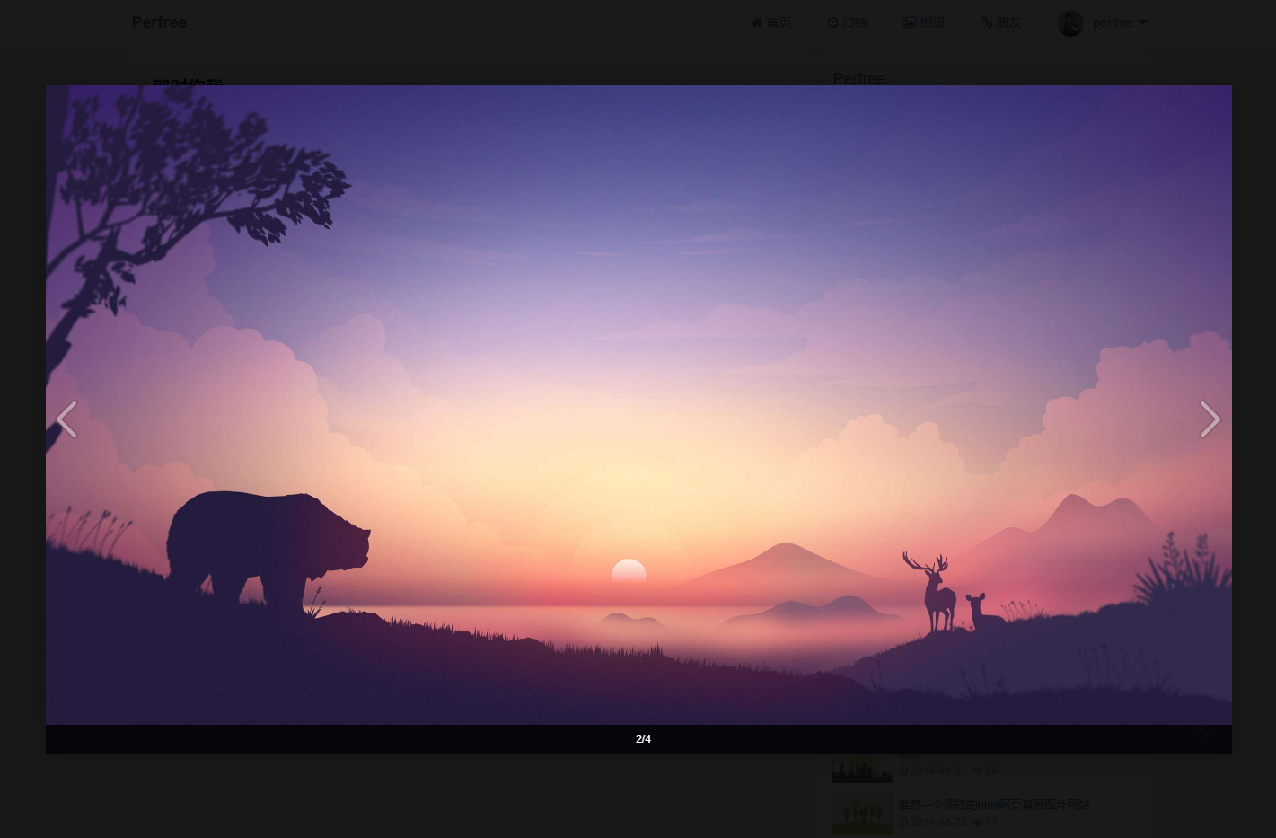Open the html网页背景图片网站 article link
This screenshot has height=838, width=1276.
[x=993, y=805]
